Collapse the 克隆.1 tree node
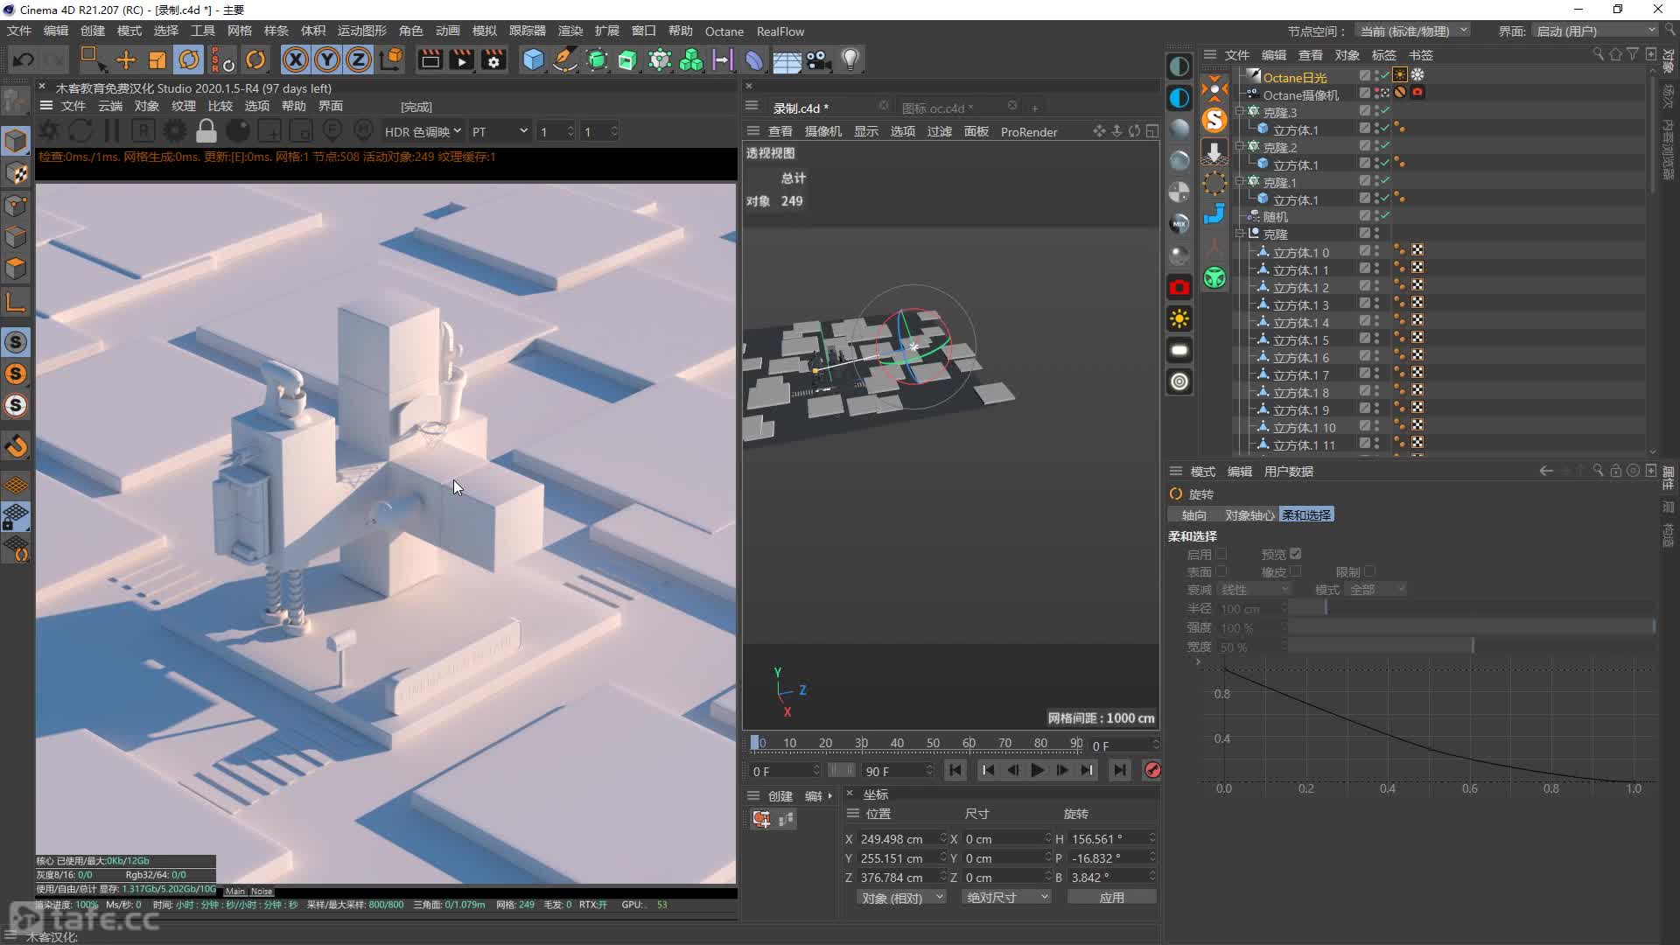The image size is (1680, 945). [1240, 181]
